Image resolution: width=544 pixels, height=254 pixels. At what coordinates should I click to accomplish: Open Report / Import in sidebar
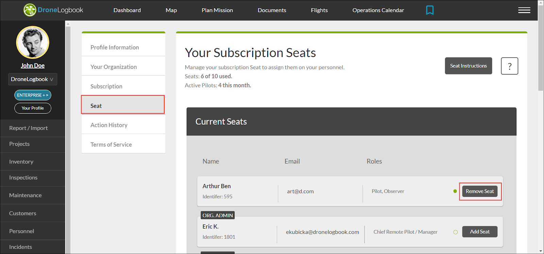[33, 128]
